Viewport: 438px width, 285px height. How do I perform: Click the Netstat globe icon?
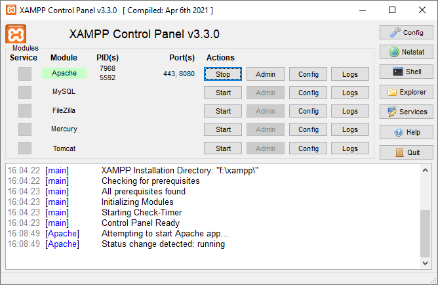click(x=394, y=52)
